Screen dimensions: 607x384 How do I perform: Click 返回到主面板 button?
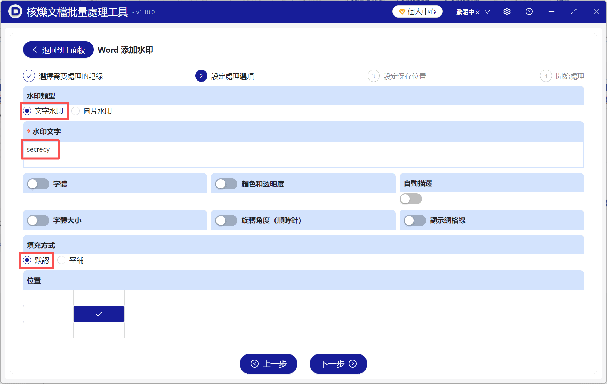click(58, 50)
